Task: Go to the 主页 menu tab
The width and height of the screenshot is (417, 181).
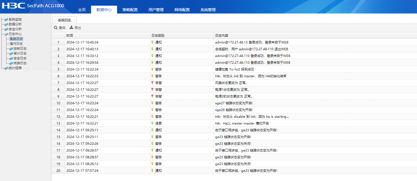Action: tap(82, 10)
